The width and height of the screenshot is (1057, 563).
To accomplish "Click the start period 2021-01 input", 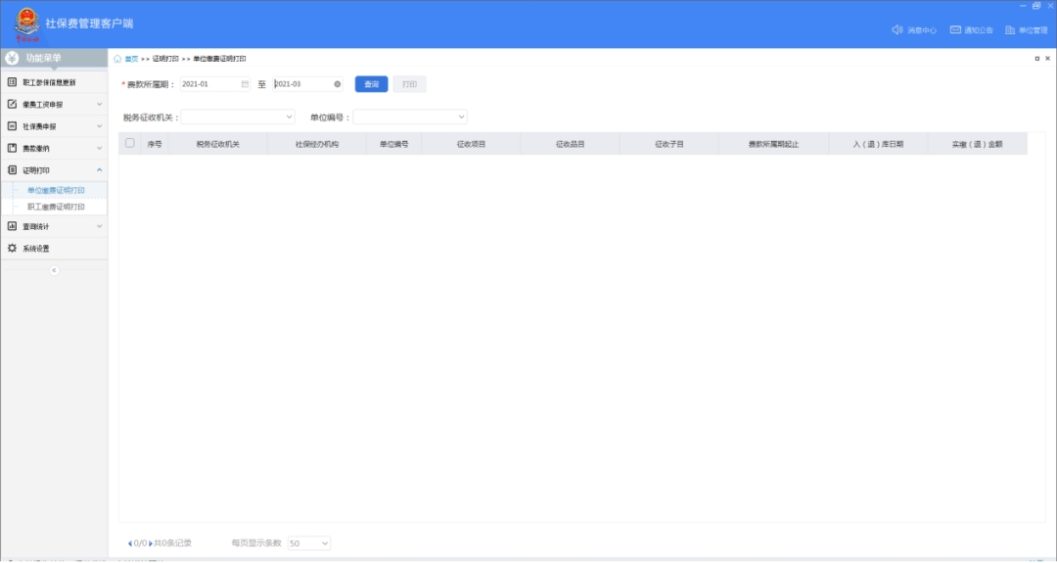I will tap(208, 84).
